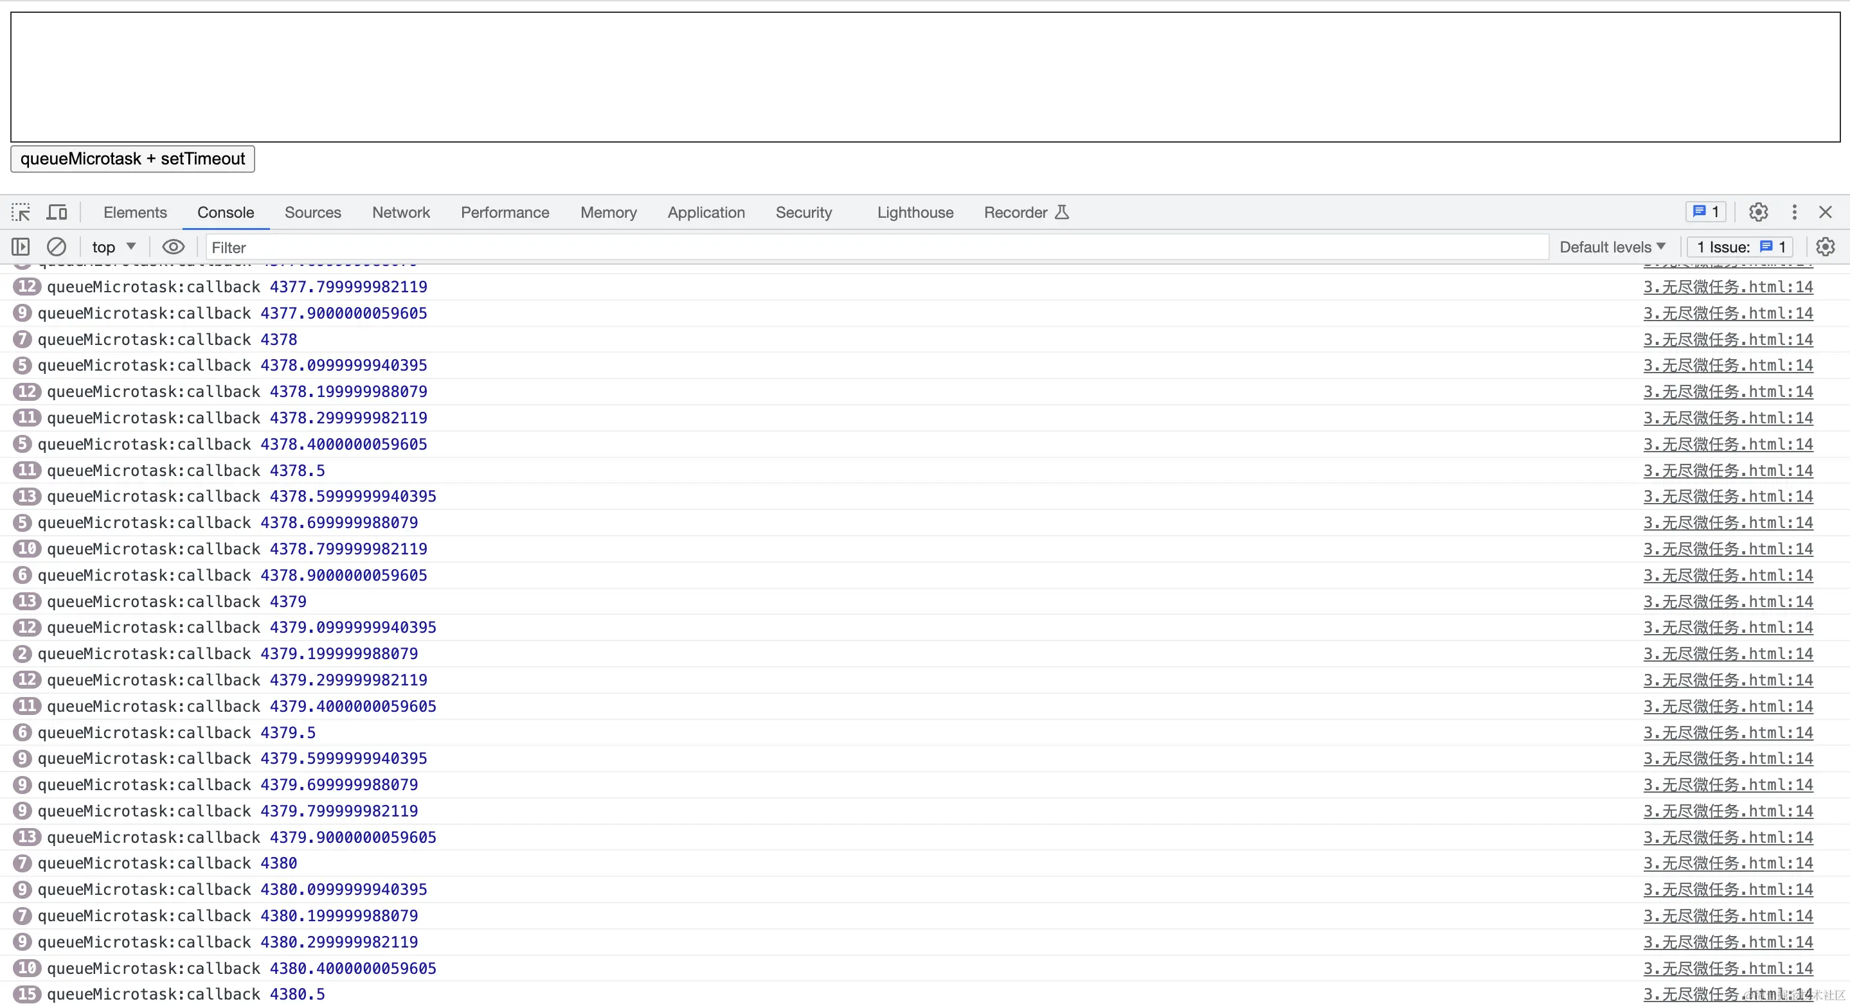The width and height of the screenshot is (1850, 1006).
Task: Click the Recorder flask icon
Action: pos(1061,213)
